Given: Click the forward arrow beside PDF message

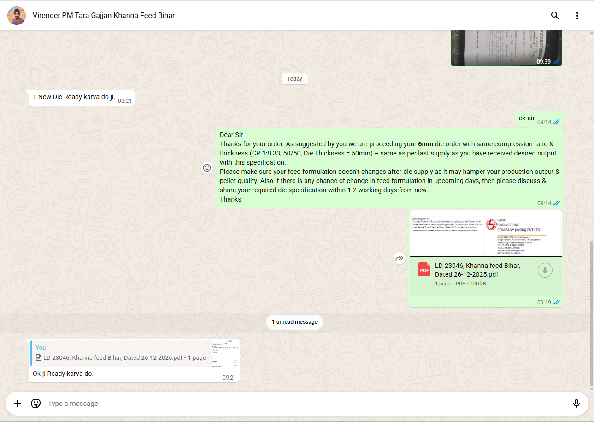Looking at the screenshot, I should pos(399,259).
